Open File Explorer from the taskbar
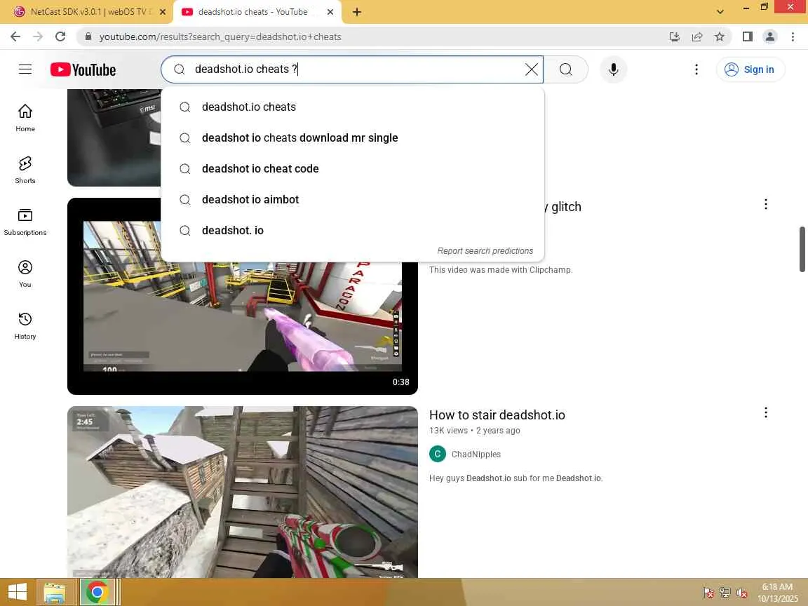Image resolution: width=808 pixels, height=606 pixels. pyautogui.click(x=54, y=592)
